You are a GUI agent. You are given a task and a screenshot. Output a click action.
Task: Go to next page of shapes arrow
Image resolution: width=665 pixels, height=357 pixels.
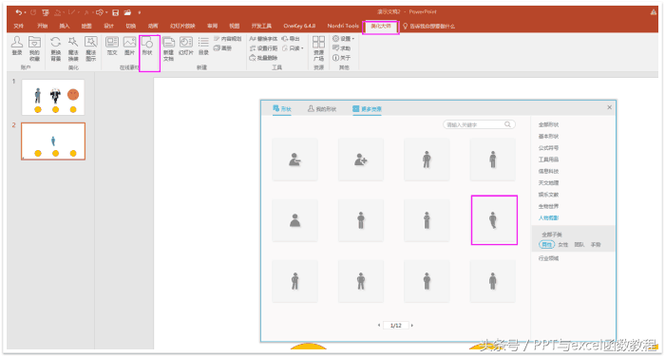[411, 326]
